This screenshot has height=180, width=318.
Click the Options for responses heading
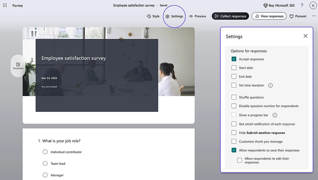click(x=249, y=51)
